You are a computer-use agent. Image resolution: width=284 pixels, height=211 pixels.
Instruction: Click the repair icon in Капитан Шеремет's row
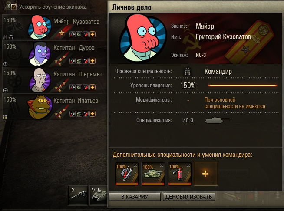click(x=73, y=87)
